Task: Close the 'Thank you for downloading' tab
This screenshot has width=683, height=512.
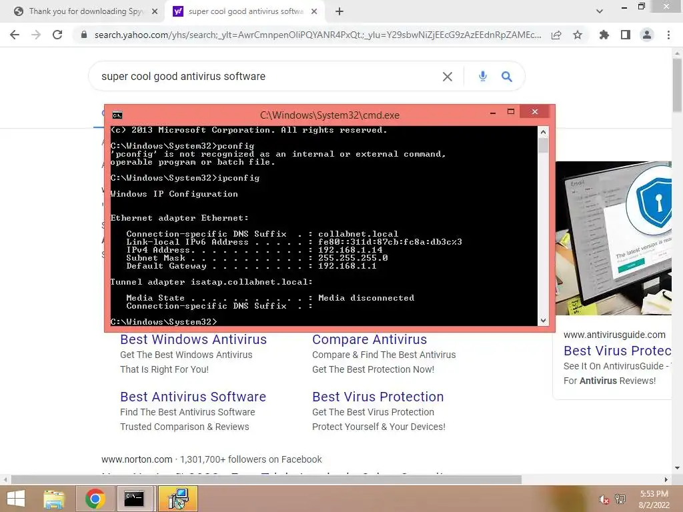Action: click(155, 11)
